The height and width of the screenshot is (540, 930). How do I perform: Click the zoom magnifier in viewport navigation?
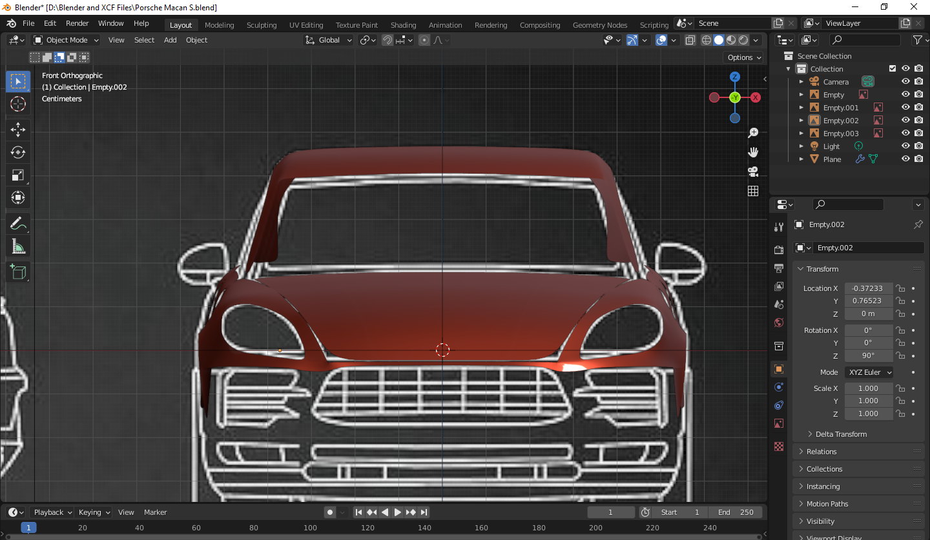pyautogui.click(x=753, y=133)
